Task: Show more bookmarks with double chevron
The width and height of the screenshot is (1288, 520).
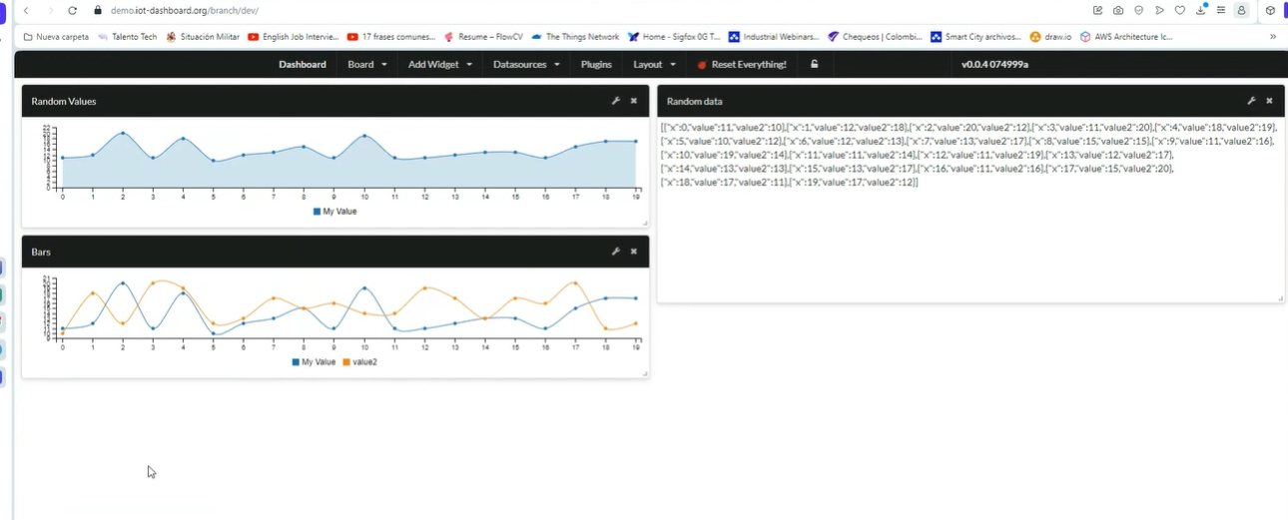Action: pyautogui.click(x=1273, y=37)
